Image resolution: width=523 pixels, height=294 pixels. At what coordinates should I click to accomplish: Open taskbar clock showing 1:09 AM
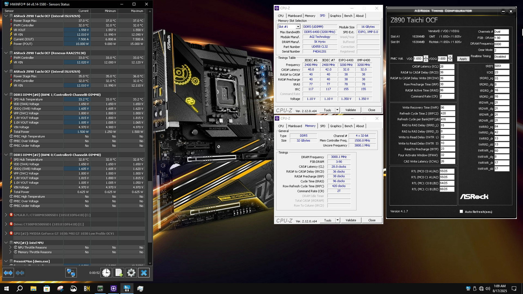coord(500,289)
